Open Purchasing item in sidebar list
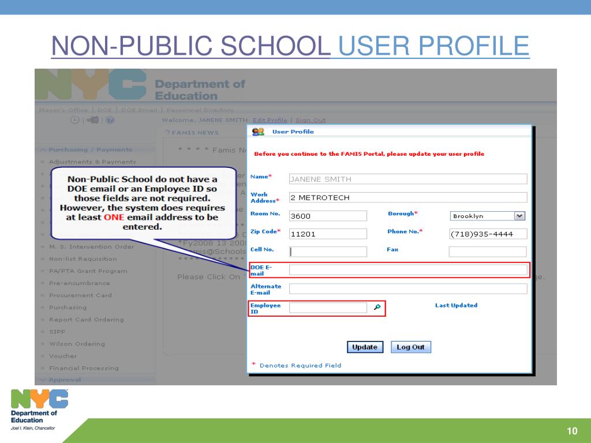Viewport: 591px width, 443px height. point(68,307)
